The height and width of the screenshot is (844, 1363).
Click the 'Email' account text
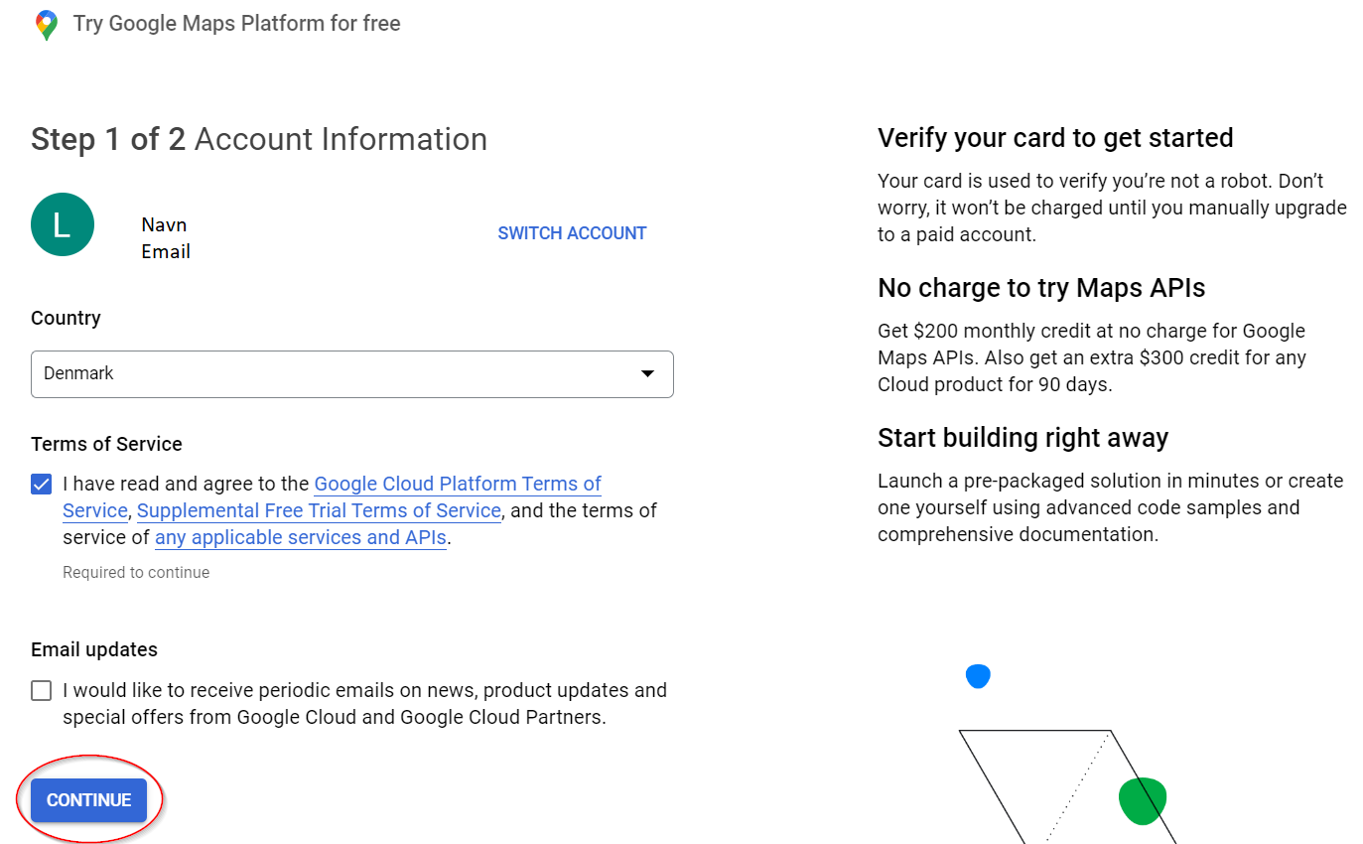[x=166, y=252]
